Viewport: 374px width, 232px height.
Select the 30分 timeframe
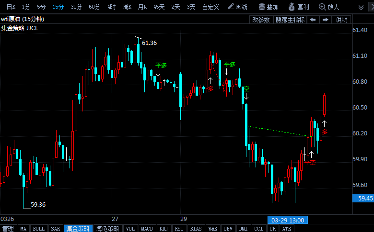(x=76, y=7)
